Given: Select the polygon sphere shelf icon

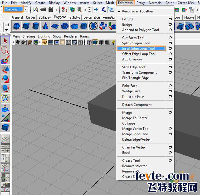Looking at the screenshot, I should (17, 26).
